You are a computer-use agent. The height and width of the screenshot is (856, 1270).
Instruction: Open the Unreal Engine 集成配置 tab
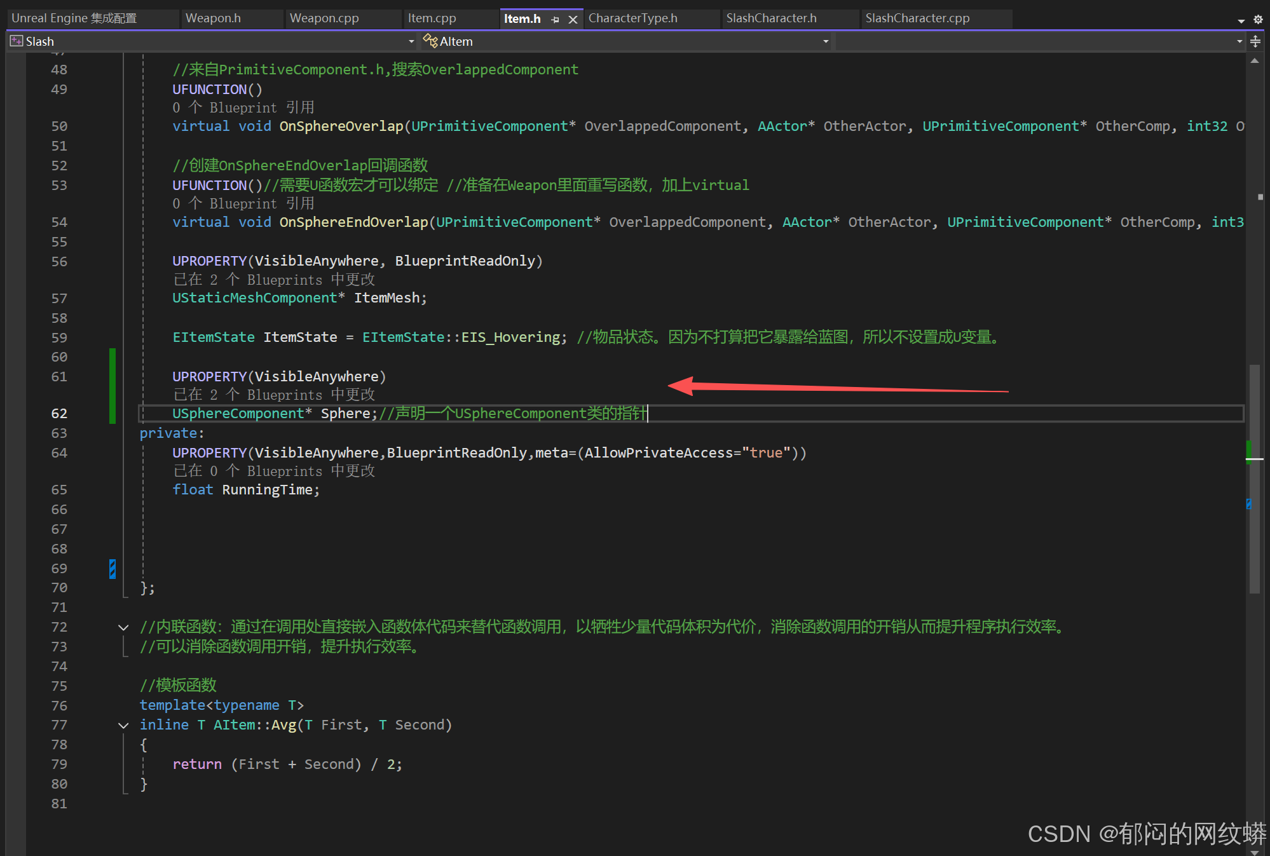point(74,18)
